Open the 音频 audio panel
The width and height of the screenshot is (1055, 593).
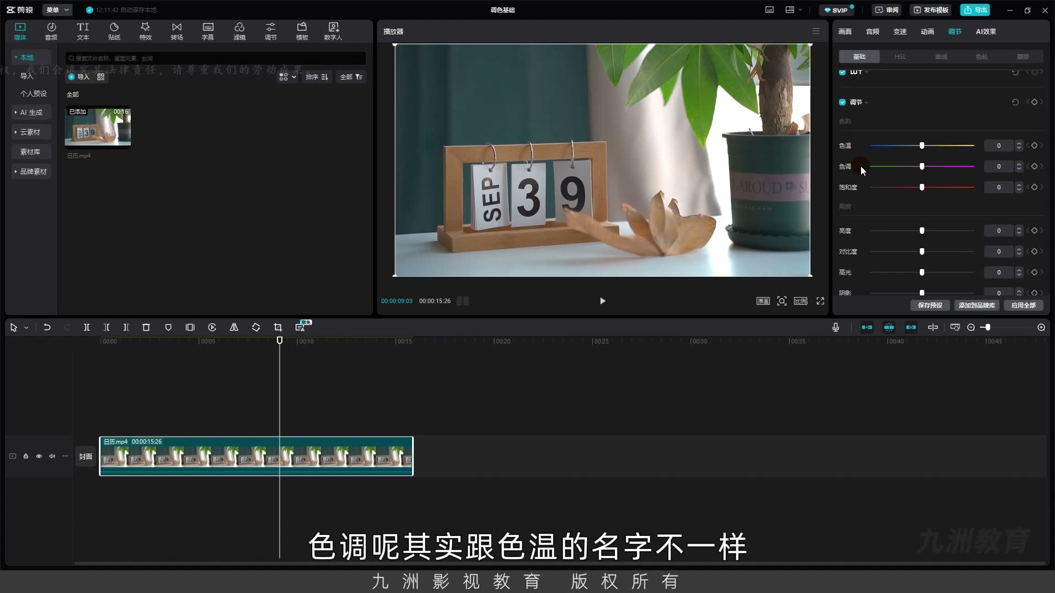51,31
